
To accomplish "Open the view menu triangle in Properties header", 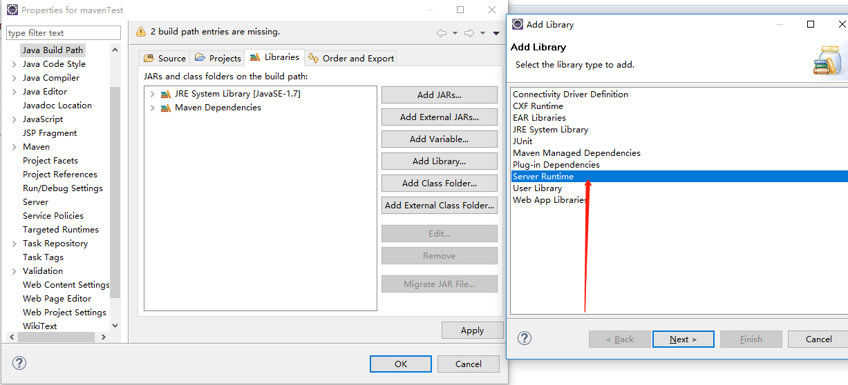I will coord(496,33).
